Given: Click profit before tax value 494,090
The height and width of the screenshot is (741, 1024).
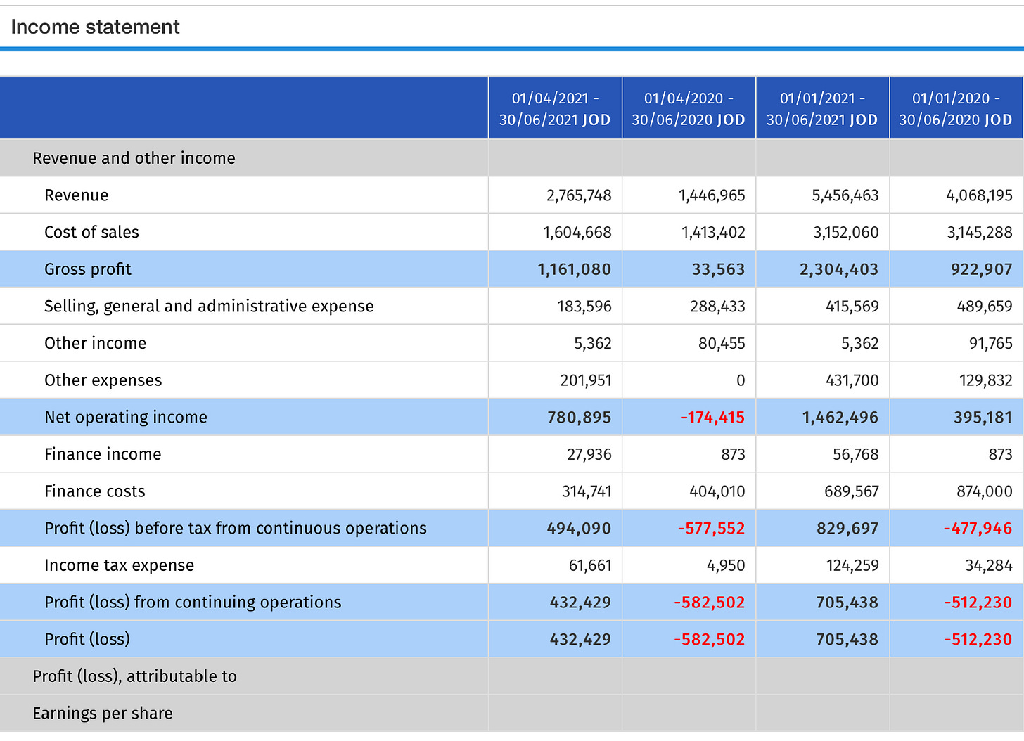Looking at the screenshot, I should pyautogui.click(x=580, y=528).
